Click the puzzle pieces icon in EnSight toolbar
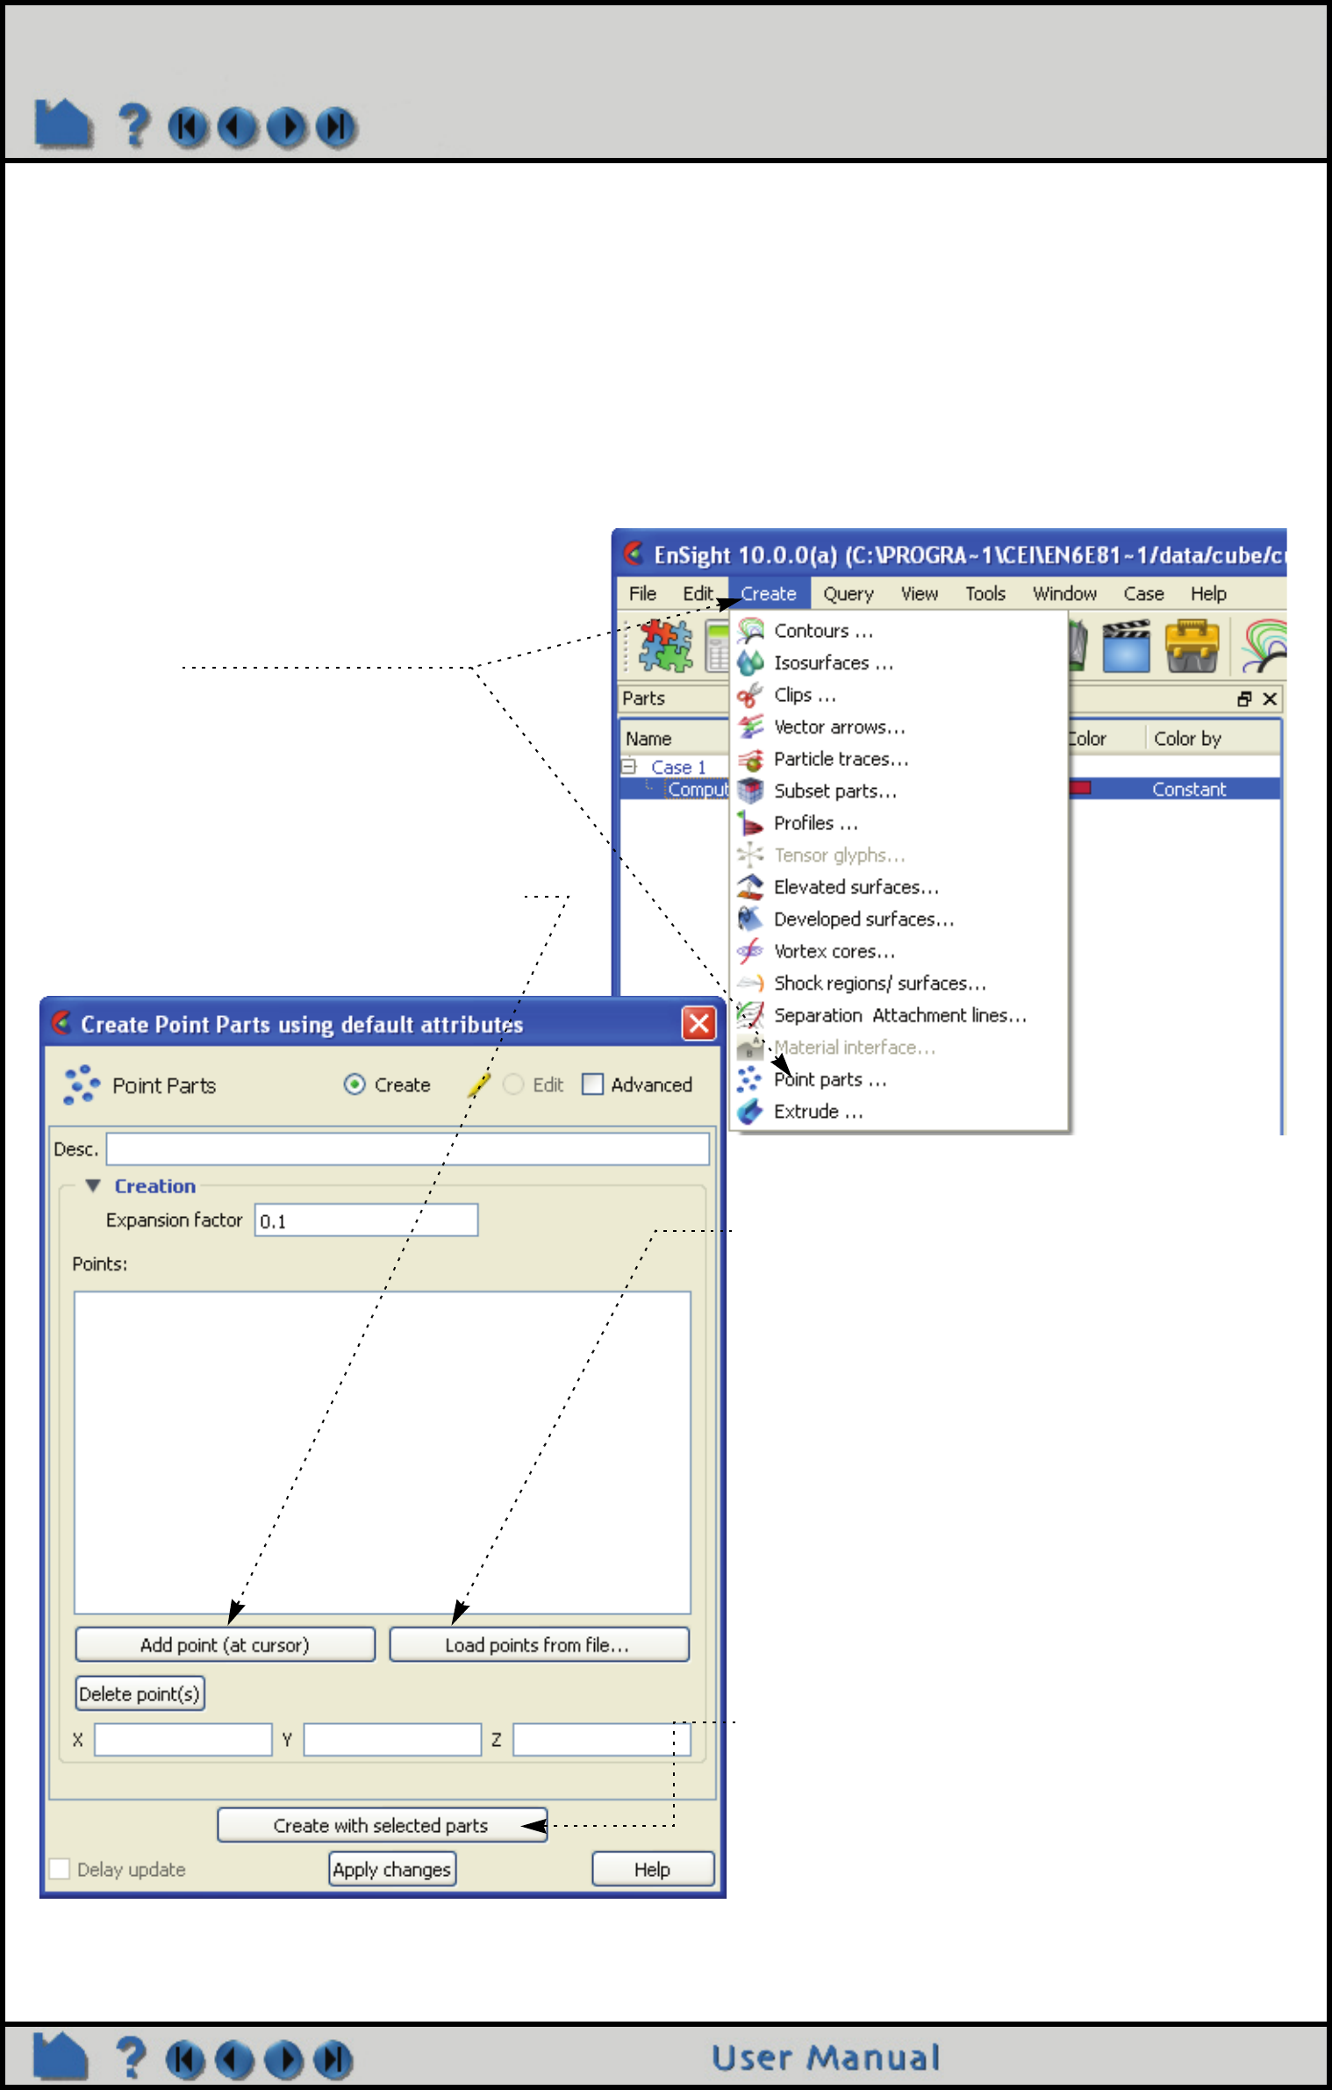Screen dimensions: 1332x2090 click(x=665, y=646)
